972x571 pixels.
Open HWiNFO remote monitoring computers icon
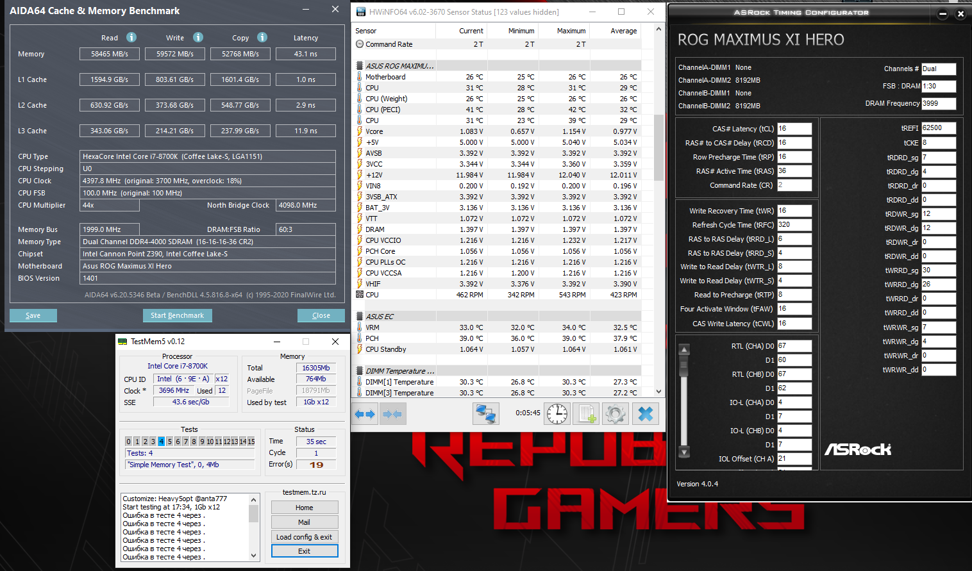(x=486, y=414)
